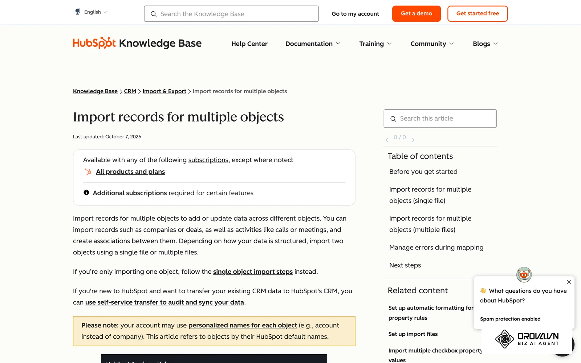
Task: Go to next search result arrow
Action: pyautogui.click(x=413, y=139)
